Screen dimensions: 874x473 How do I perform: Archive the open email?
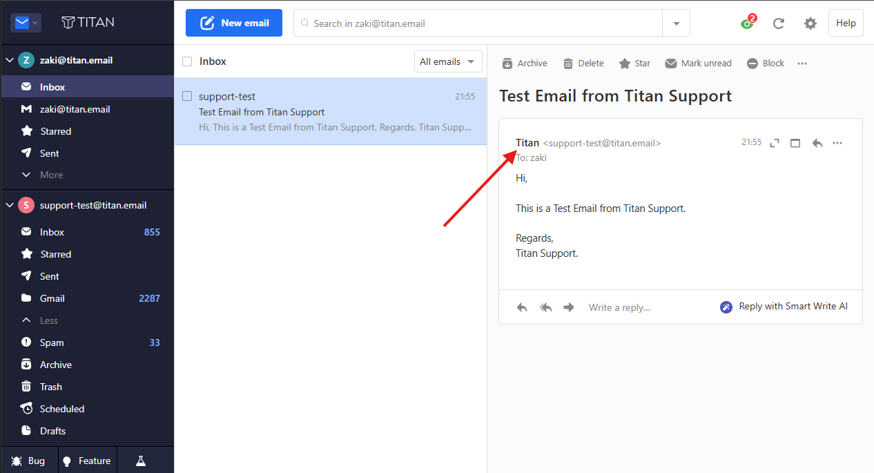click(524, 64)
